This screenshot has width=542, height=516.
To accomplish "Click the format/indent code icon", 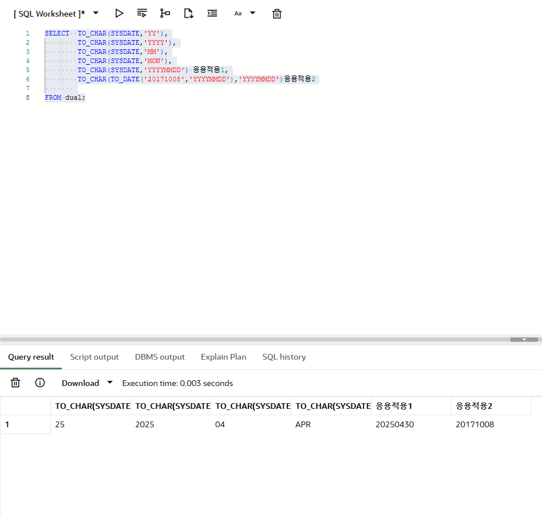I will [212, 14].
